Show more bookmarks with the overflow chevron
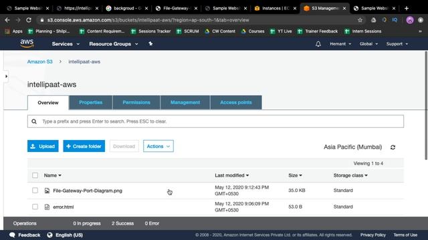Viewport: 428px width, 240px height. point(420,31)
